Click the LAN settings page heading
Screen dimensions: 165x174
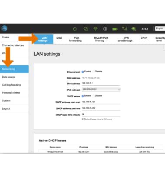(47, 54)
